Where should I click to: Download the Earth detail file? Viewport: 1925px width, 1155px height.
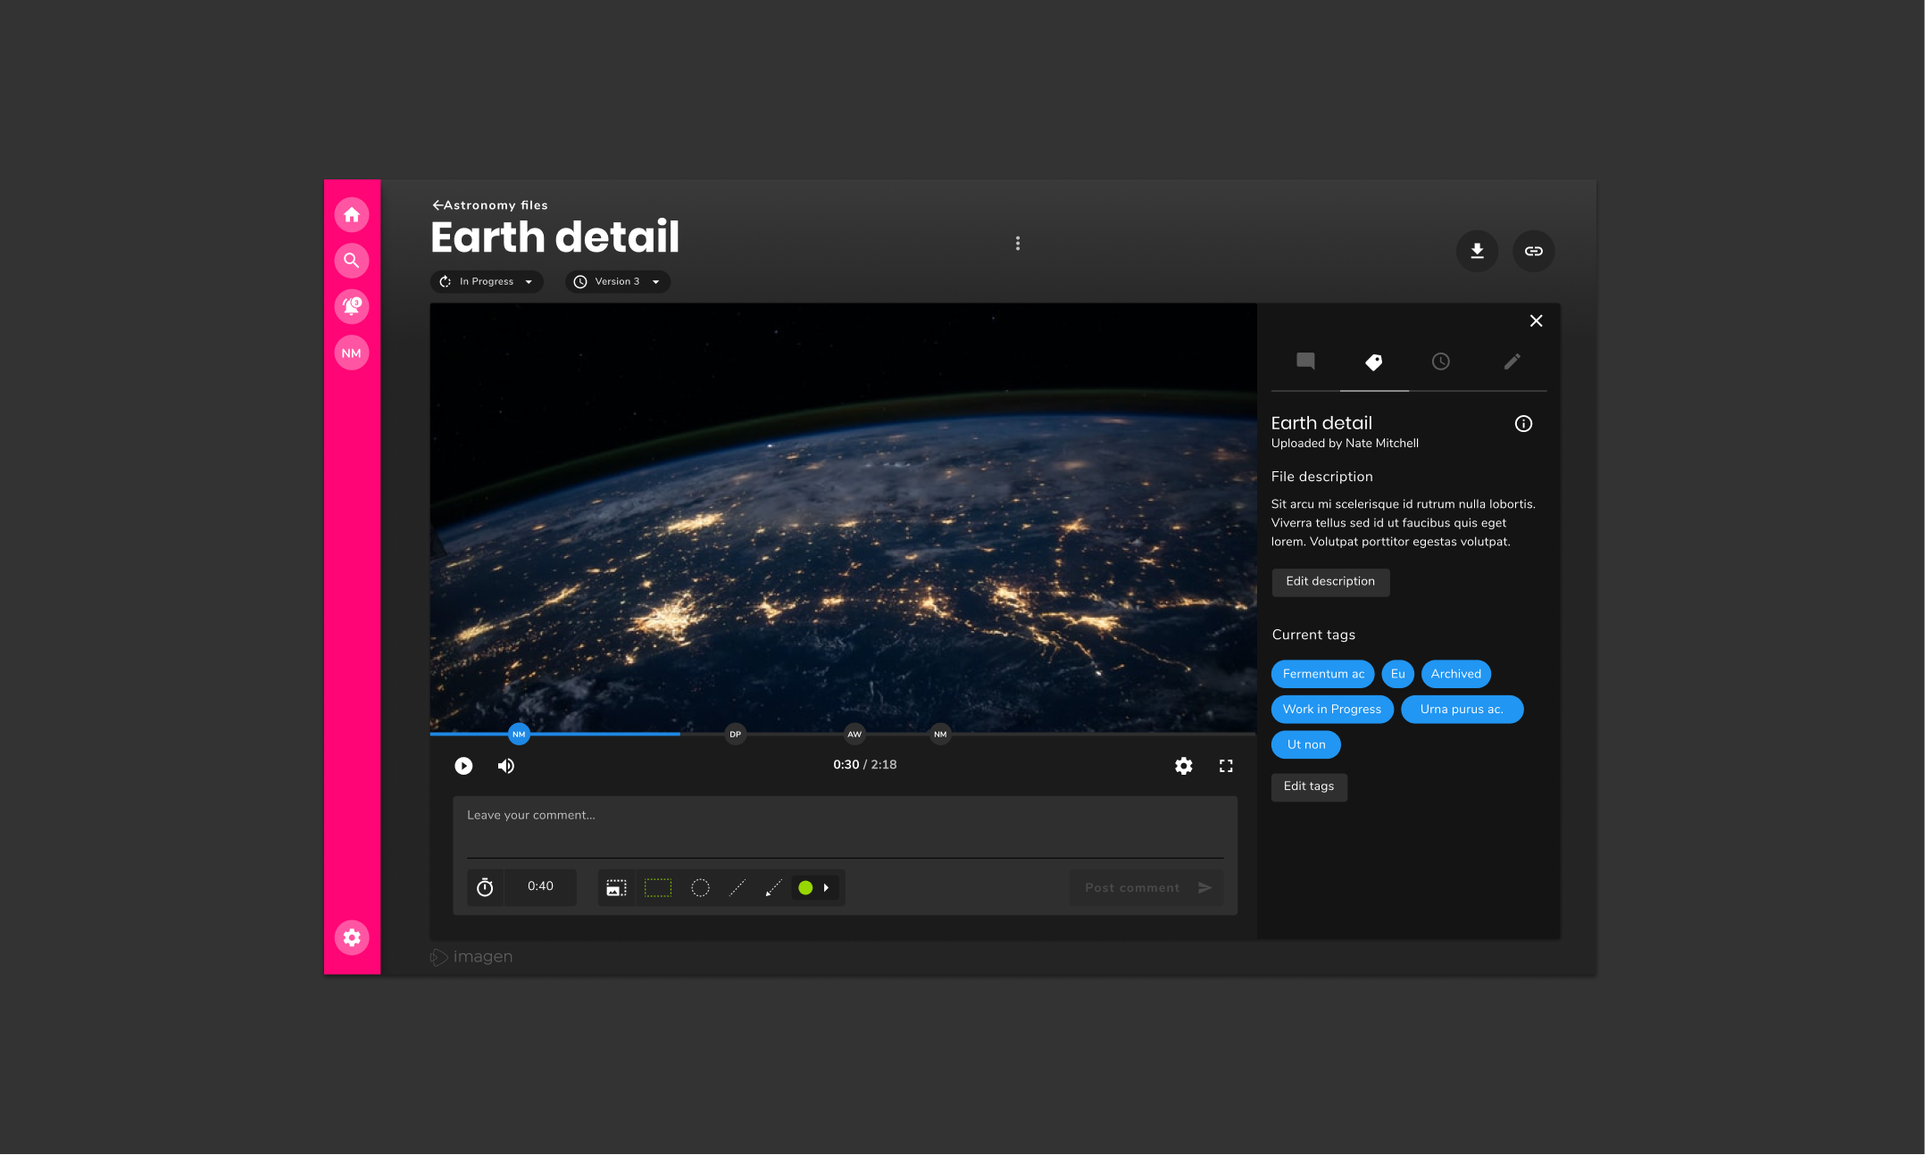(x=1477, y=251)
